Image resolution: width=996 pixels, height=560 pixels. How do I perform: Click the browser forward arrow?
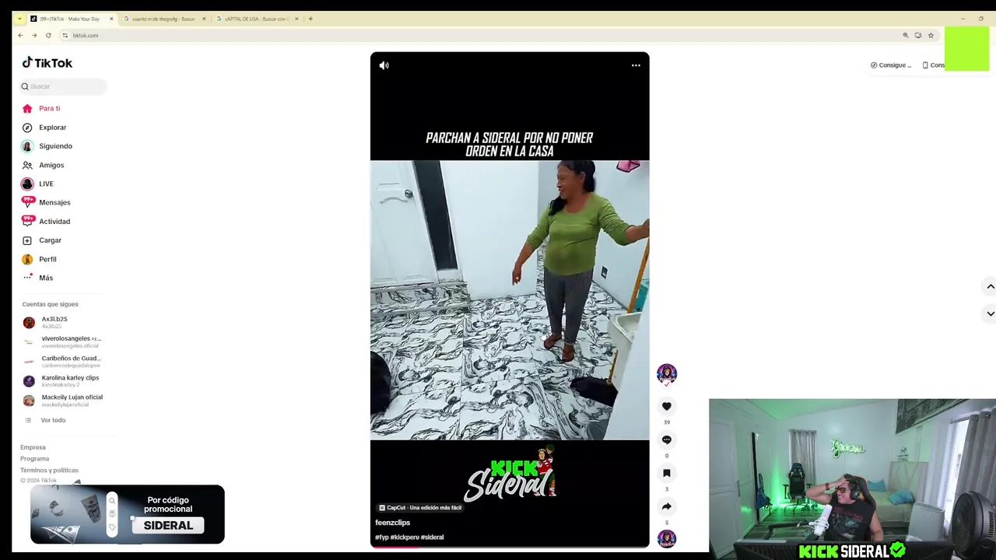(x=34, y=35)
